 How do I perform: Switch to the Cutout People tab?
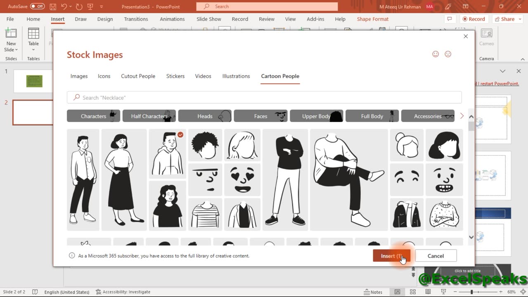pyautogui.click(x=138, y=76)
